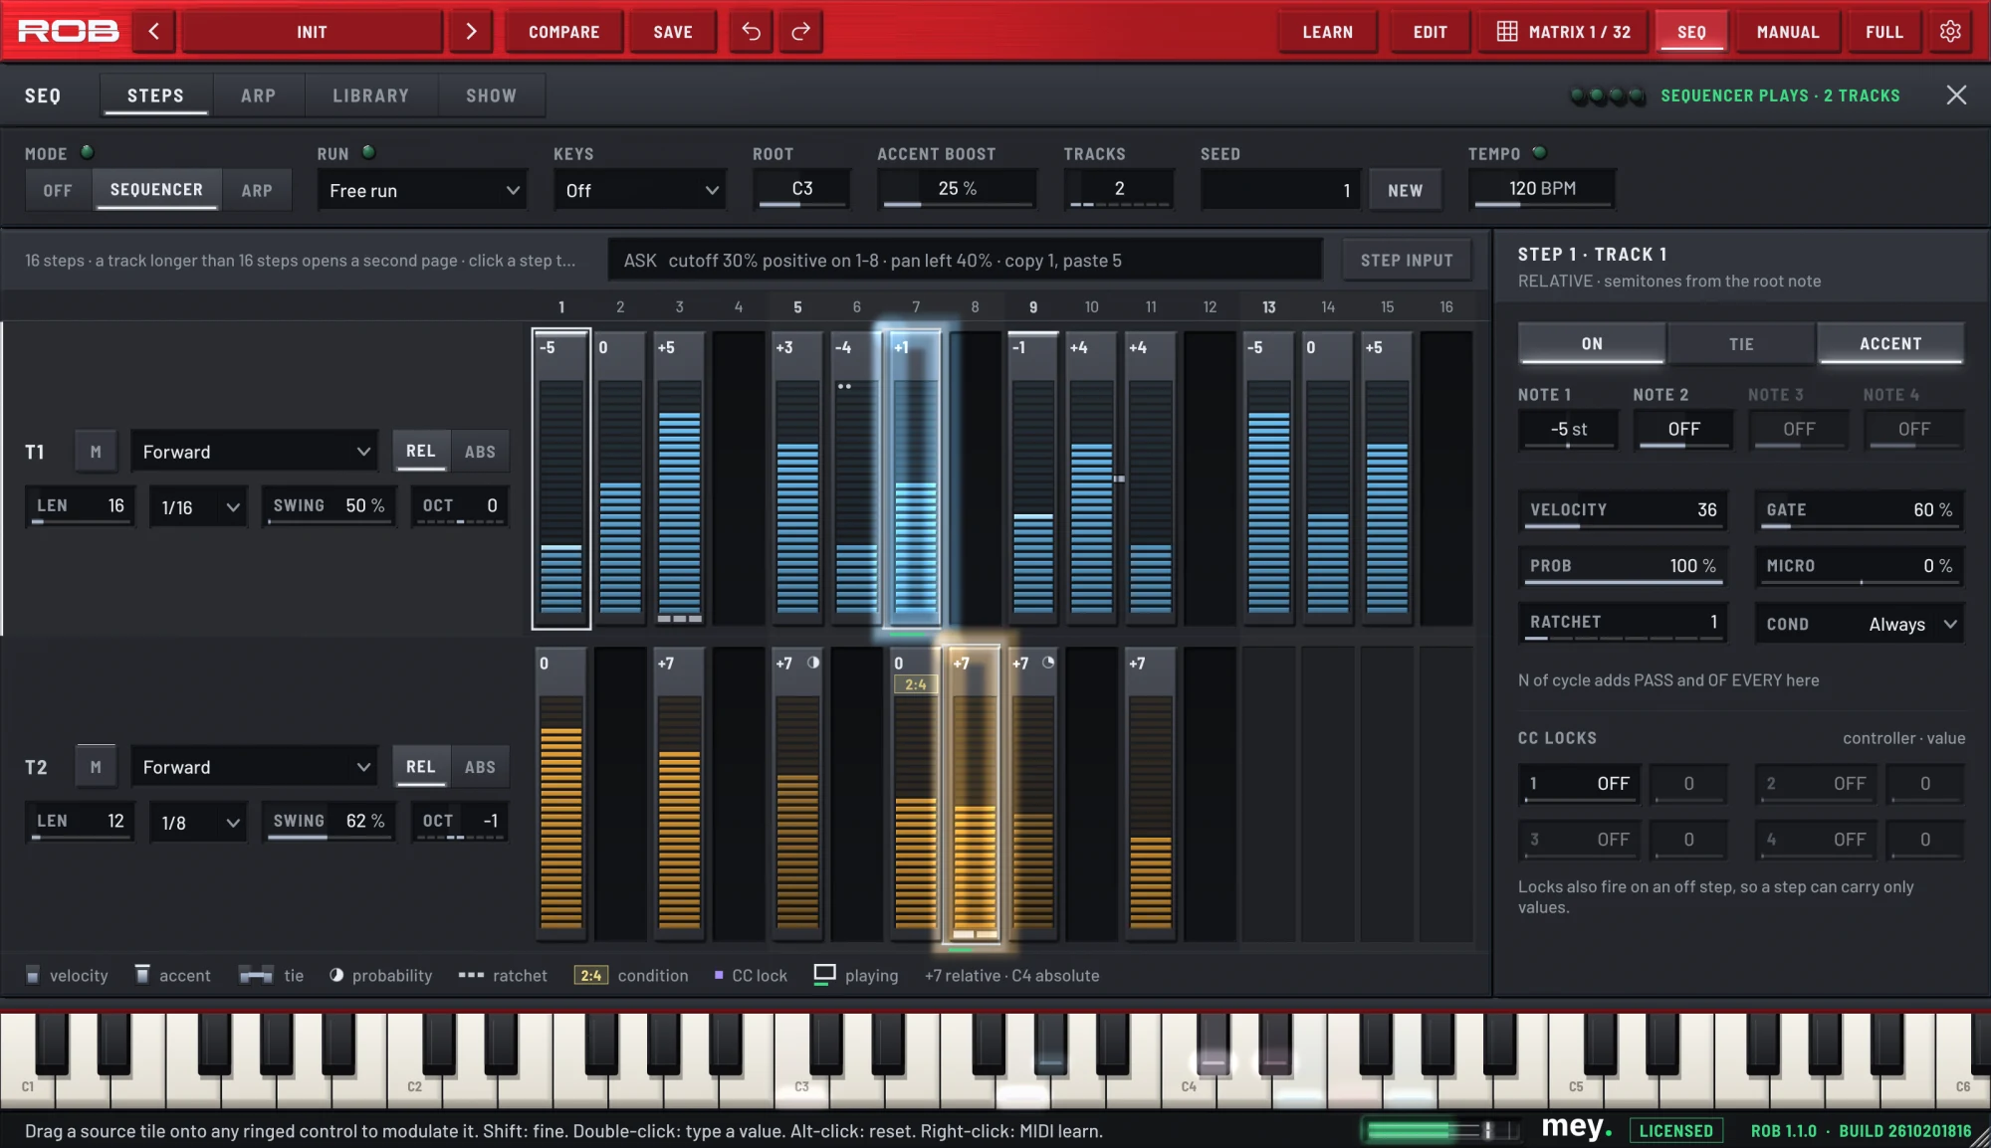
Task: Select track 2 step 5 with probability icon
Action: [x=797, y=793]
